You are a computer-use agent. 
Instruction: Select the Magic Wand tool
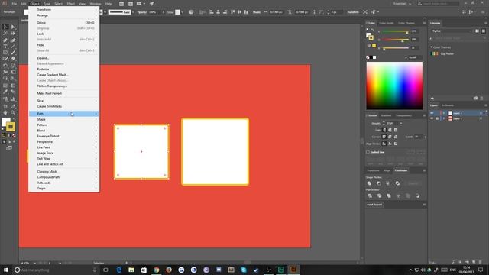pos(5,34)
